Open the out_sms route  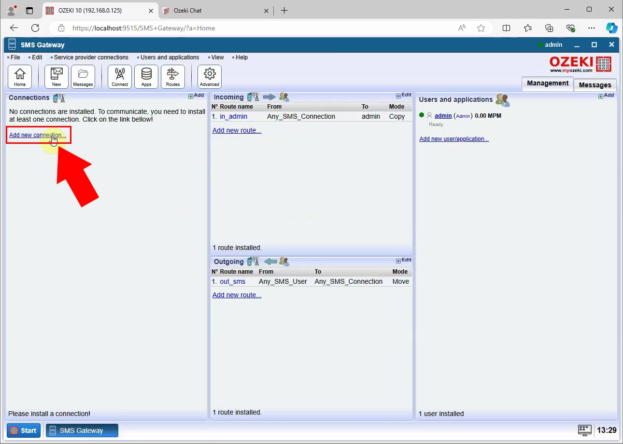click(x=232, y=281)
